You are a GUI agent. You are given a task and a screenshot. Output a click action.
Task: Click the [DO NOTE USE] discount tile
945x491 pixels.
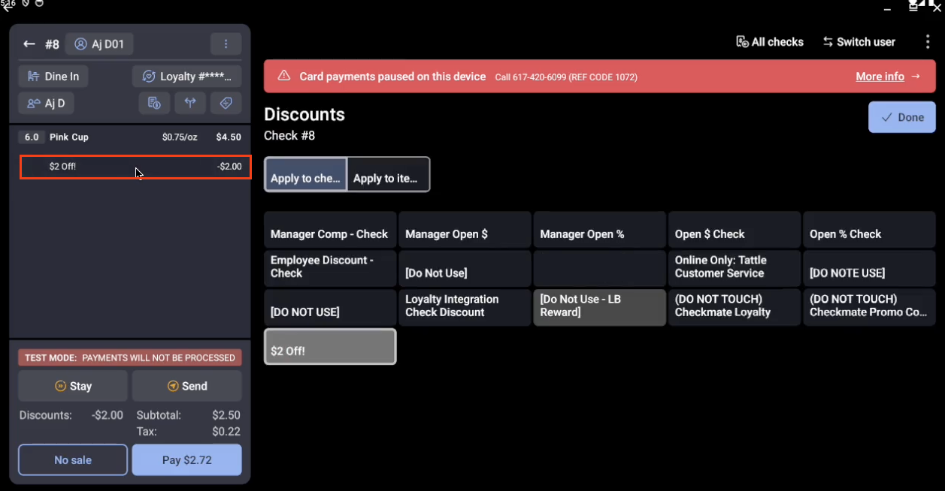point(869,269)
